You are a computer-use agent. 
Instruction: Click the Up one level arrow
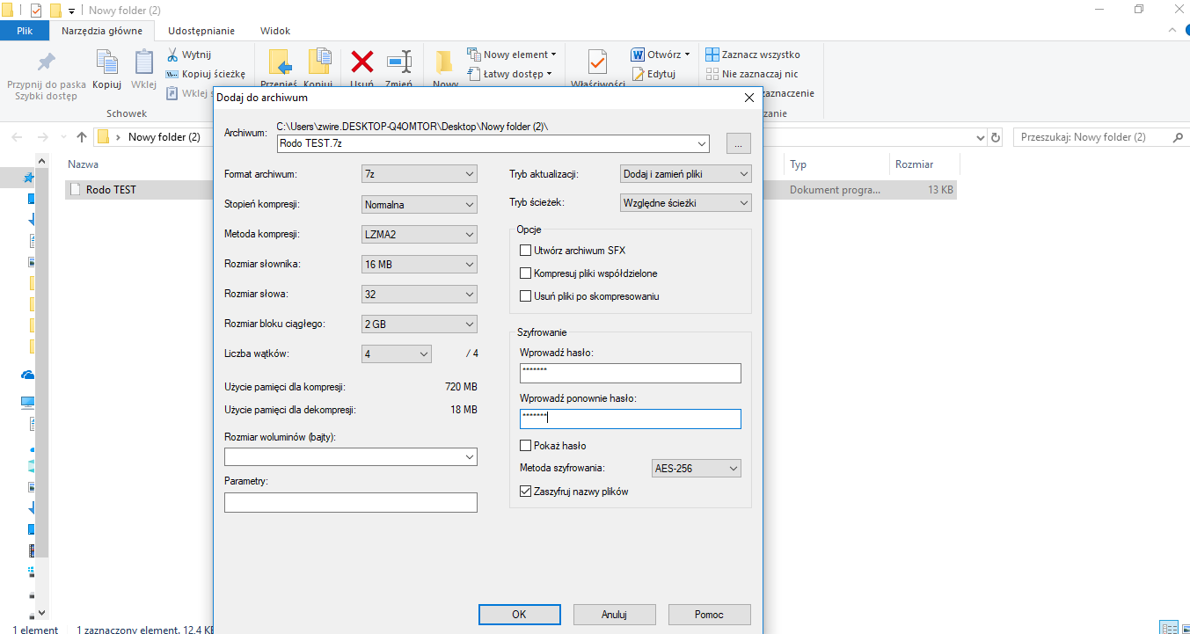point(82,137)
